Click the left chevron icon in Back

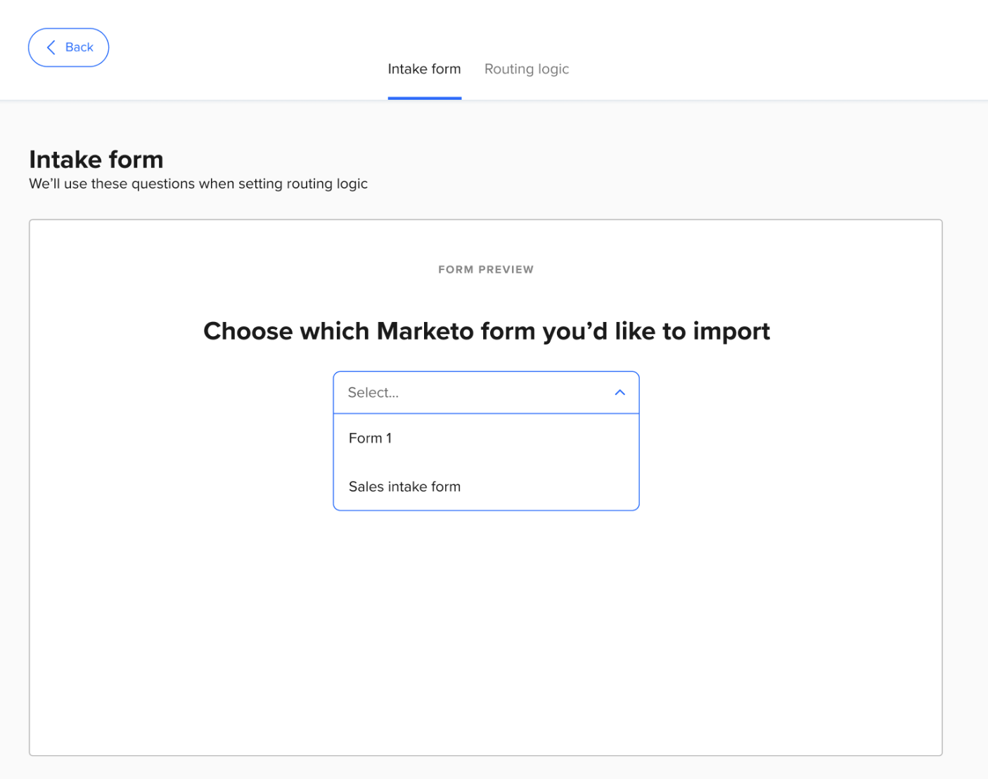(x=51, y=48)
